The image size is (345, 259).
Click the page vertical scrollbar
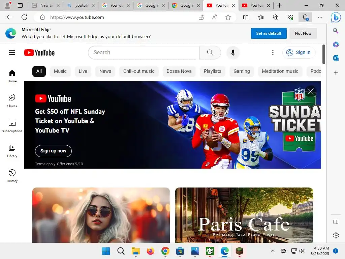tap(324, 54)
